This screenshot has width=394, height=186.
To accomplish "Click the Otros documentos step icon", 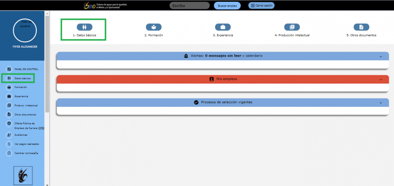I will (361, 27).
